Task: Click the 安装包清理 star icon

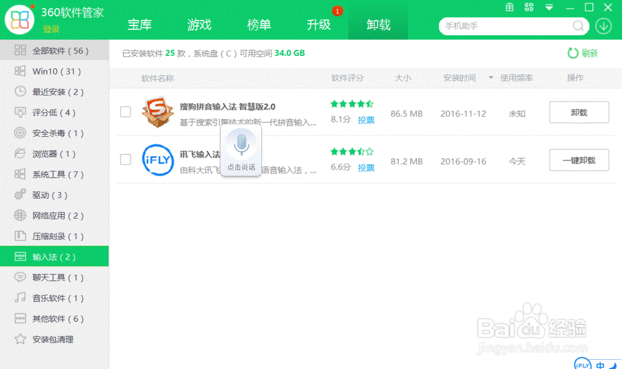Action: [x=20, y=339]
